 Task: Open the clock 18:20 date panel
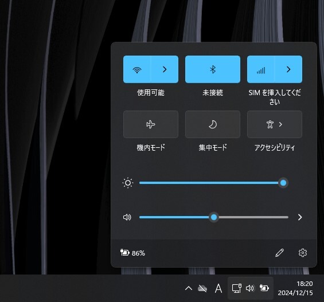[x=295, y=288]
